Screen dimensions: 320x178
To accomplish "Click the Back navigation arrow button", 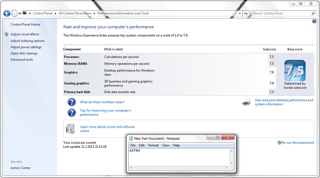I will 7,14.
